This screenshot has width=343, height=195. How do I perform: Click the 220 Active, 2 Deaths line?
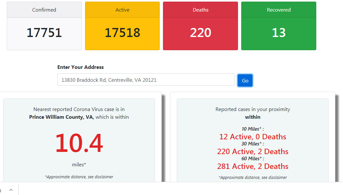coord(252,152)
